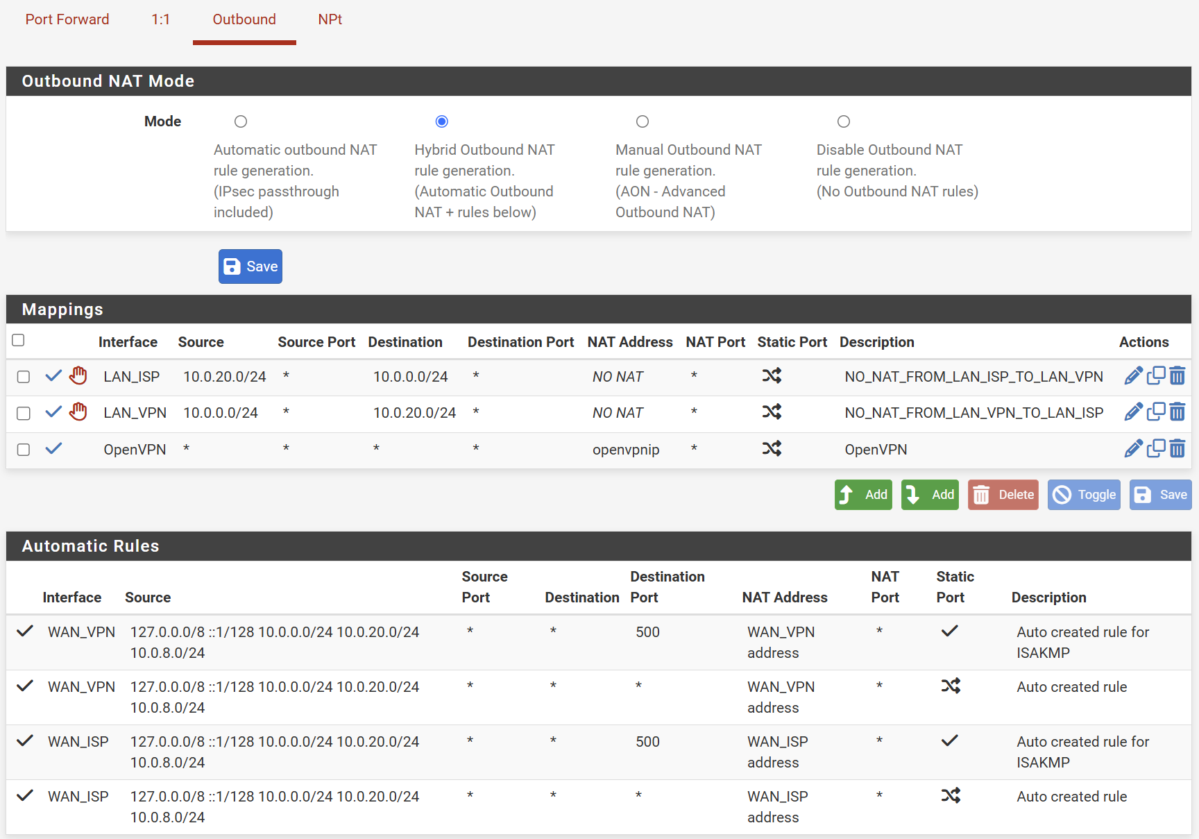Screen dimensions: 1199x839
Task: Click the leading checkmark of WAN_VPN ISAKMP rule
Action: [x=25, y=631]
